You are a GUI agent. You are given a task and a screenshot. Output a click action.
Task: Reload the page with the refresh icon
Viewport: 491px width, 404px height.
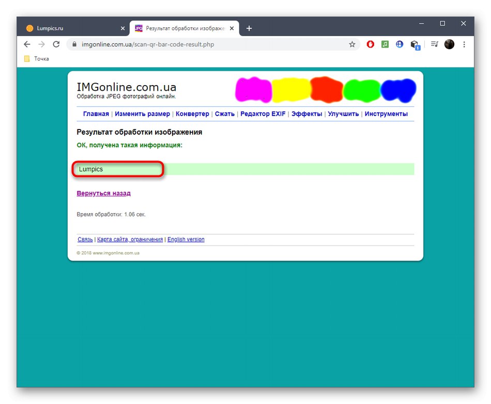point(56,44)
